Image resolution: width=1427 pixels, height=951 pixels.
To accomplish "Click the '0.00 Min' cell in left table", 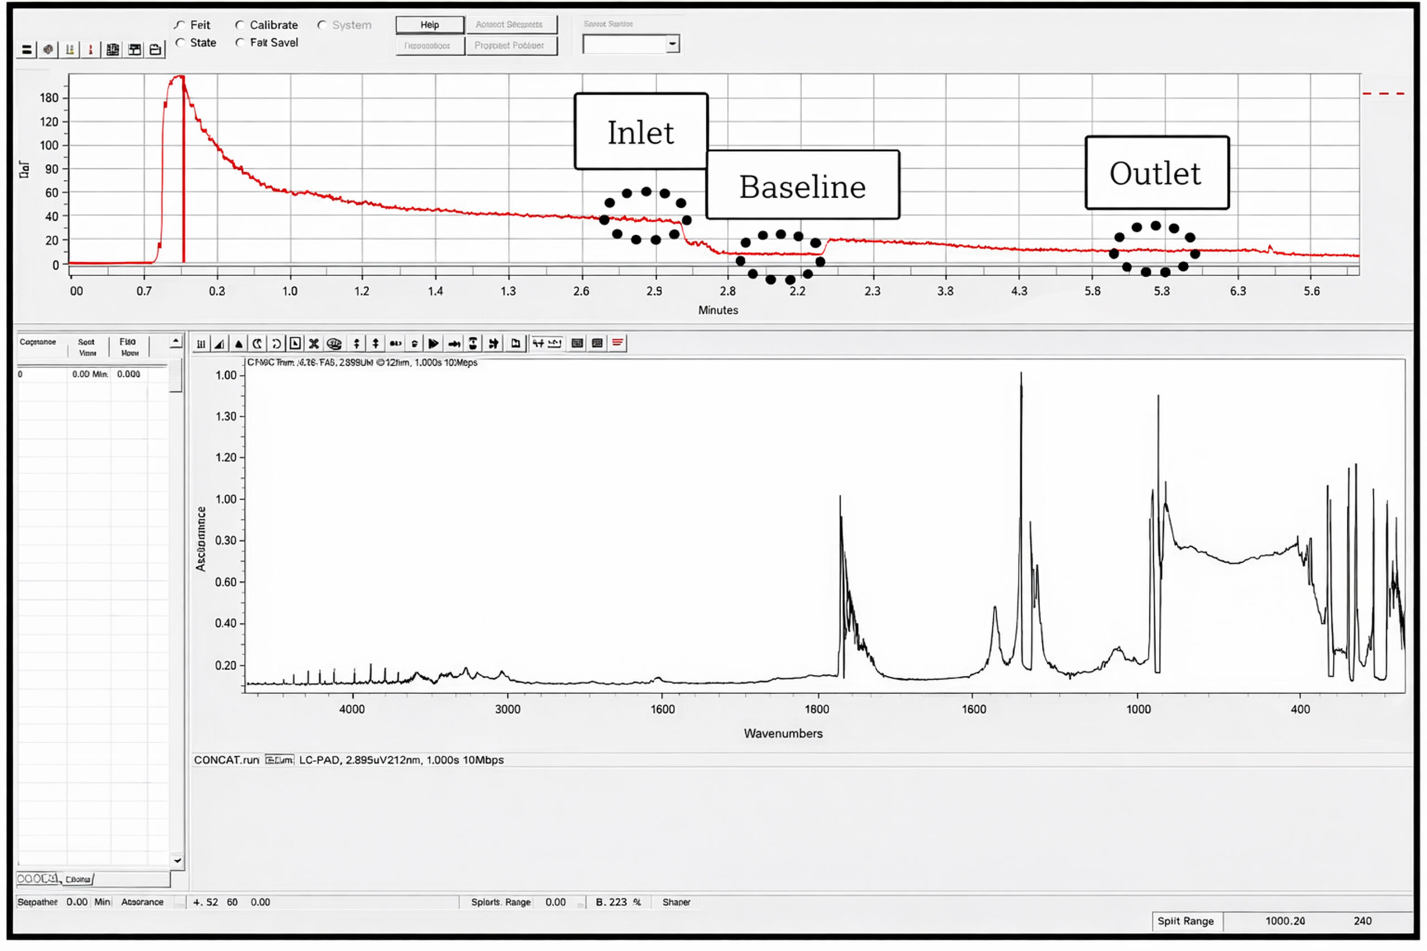I will tap(90, 374).
